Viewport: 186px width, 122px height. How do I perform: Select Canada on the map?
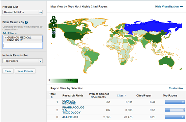[71, 28]
